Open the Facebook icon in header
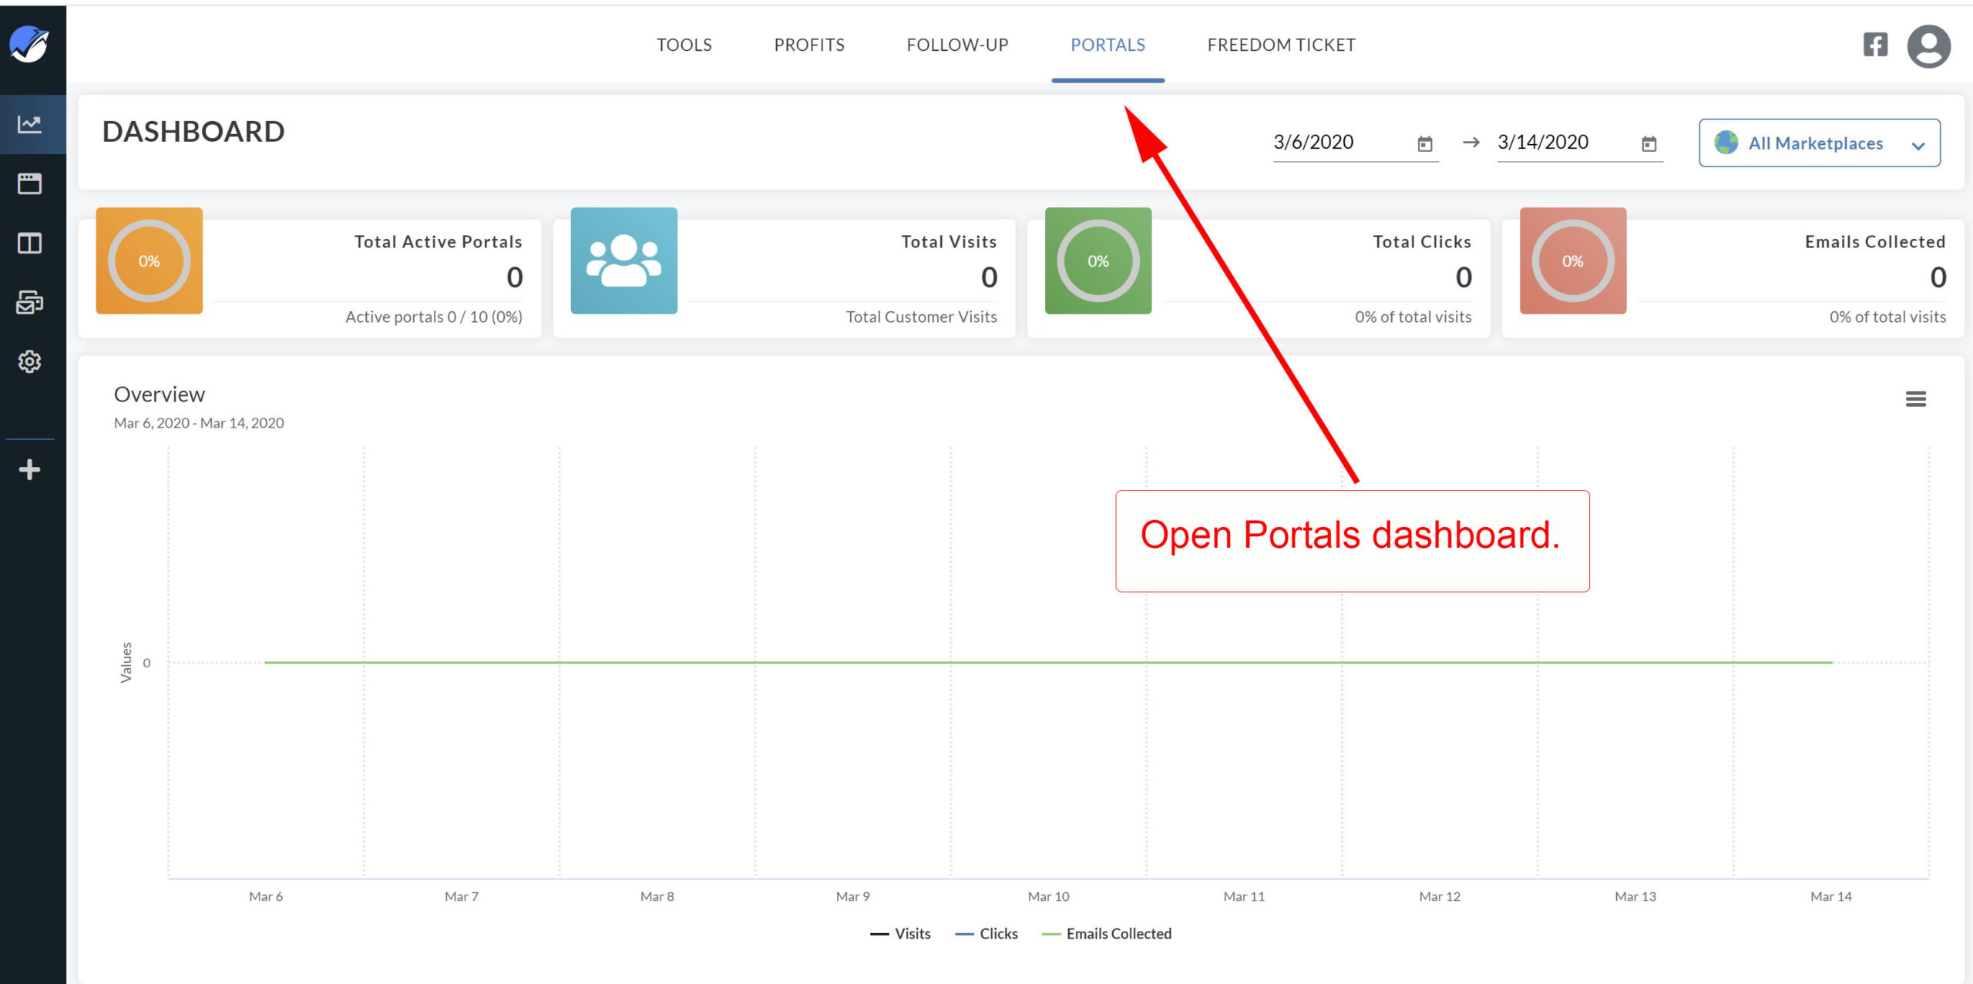This screenshot has width=1973, height=984. pos(1875,45)
